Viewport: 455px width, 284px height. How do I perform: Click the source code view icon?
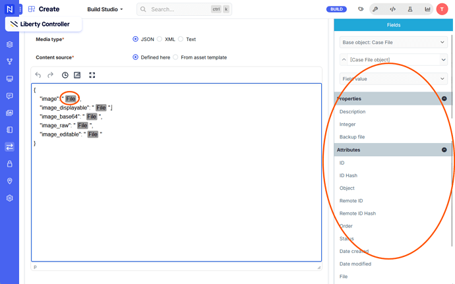(x=77, y=75)
